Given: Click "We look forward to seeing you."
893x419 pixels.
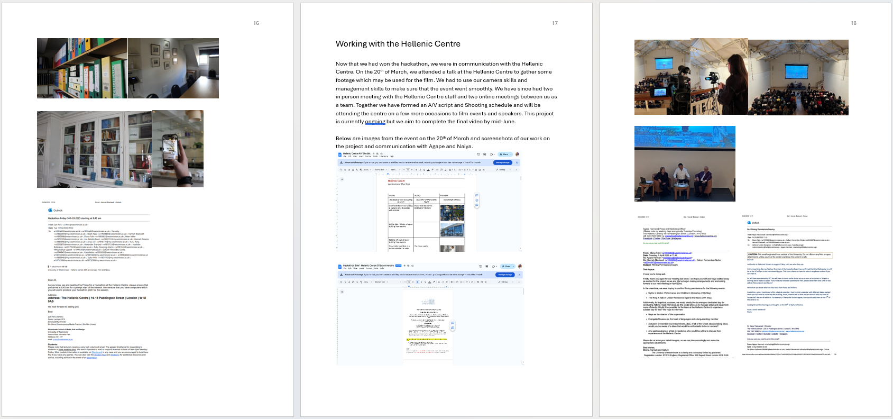Looking at the screenshot, I should 63,306.
